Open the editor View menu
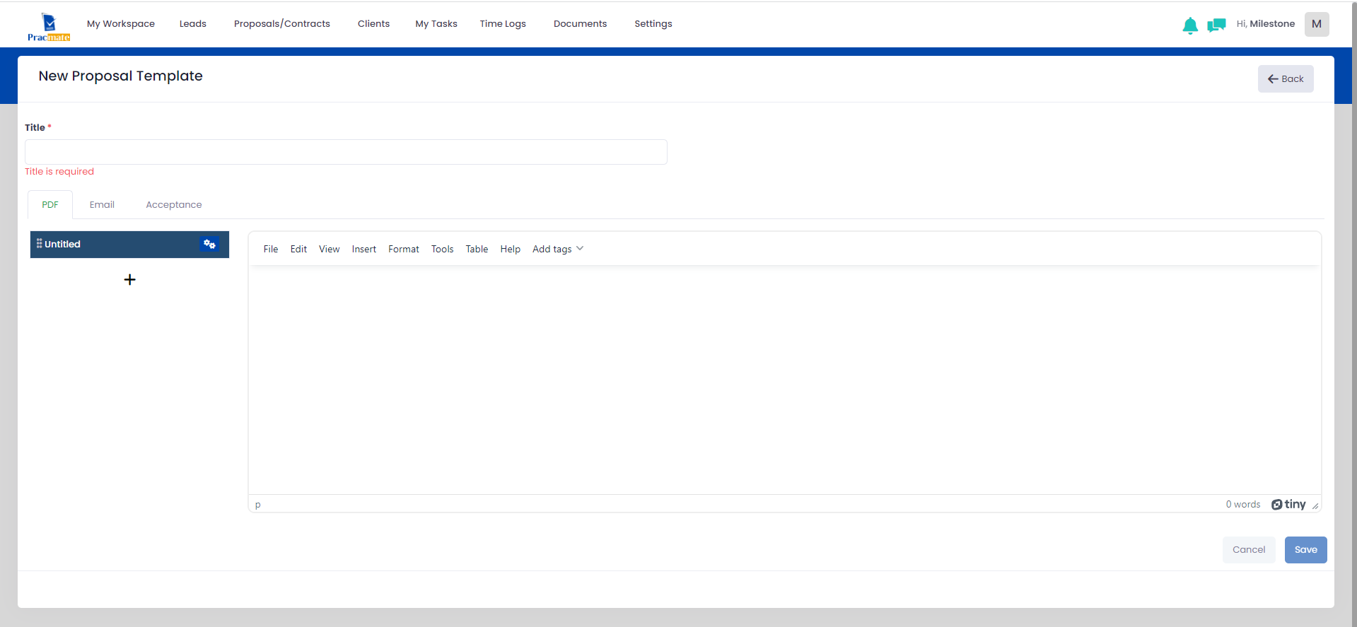This screenshot has width=1357, height=627. (x=329, y=249)
